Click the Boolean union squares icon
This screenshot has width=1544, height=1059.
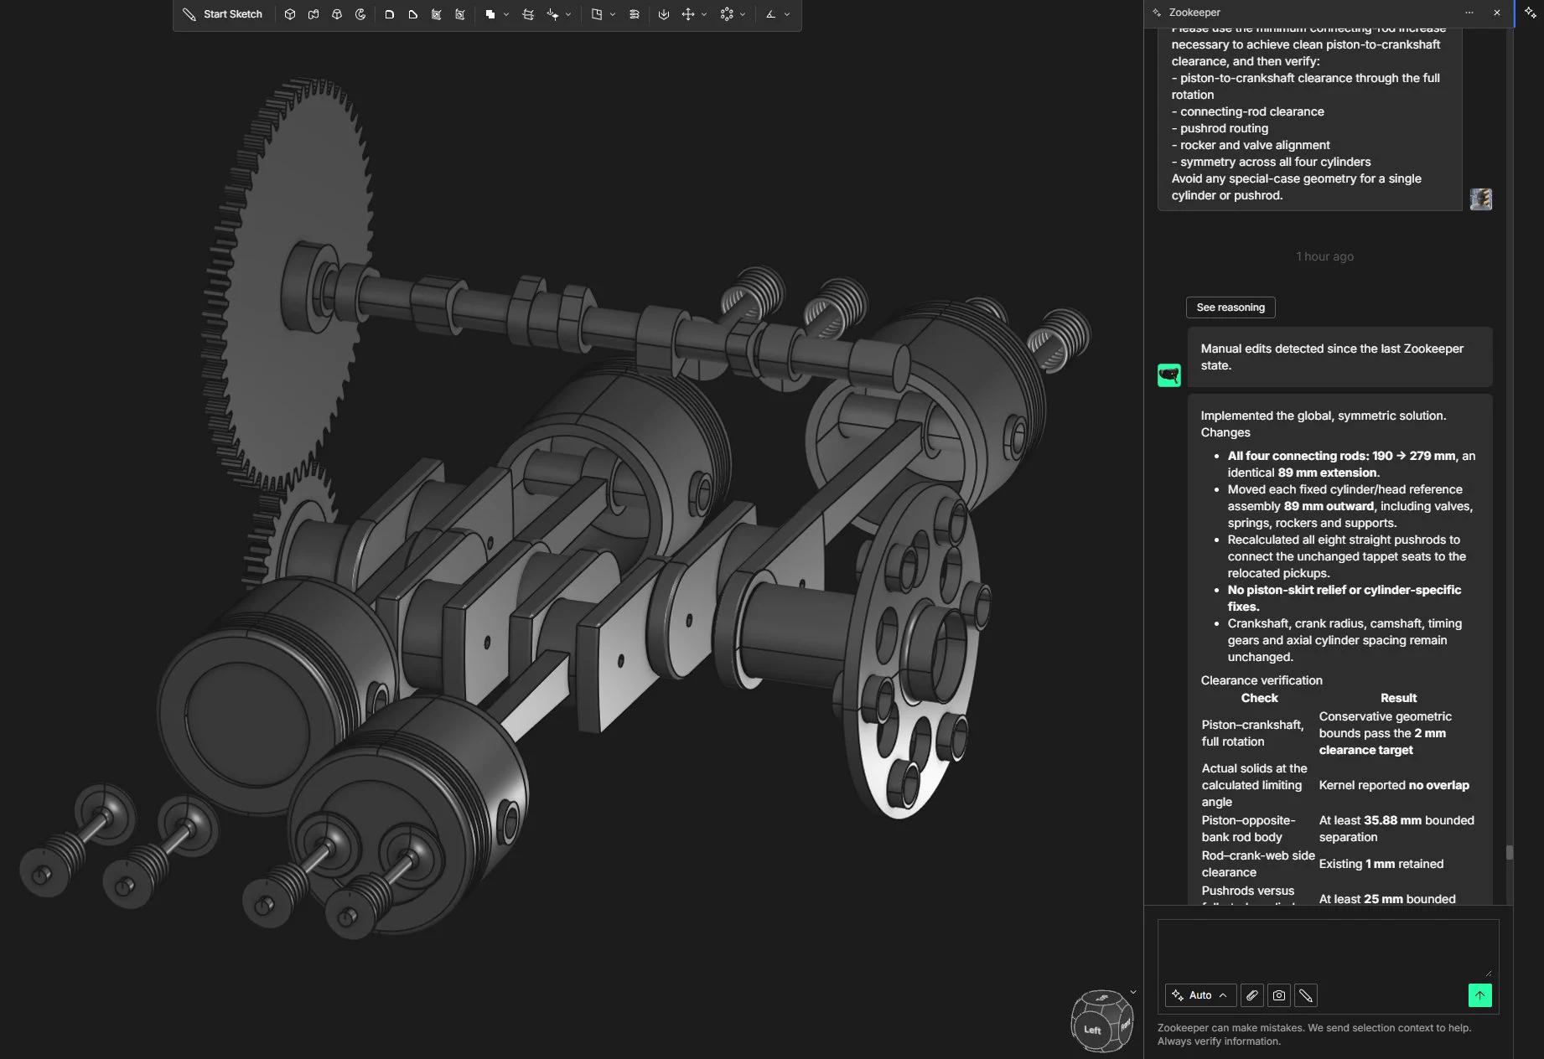[490, 14]
